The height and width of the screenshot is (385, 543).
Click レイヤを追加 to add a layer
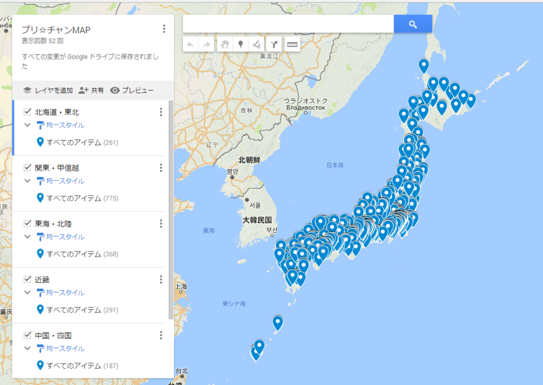[48, 90]
